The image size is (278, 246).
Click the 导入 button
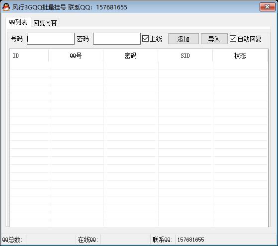214,39
